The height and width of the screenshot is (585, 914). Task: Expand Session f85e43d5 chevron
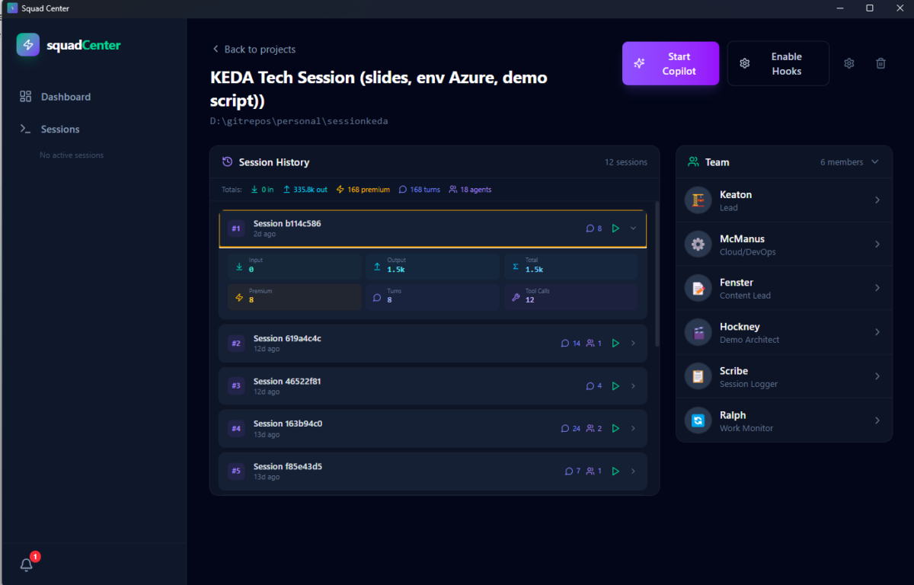point(633,472)
